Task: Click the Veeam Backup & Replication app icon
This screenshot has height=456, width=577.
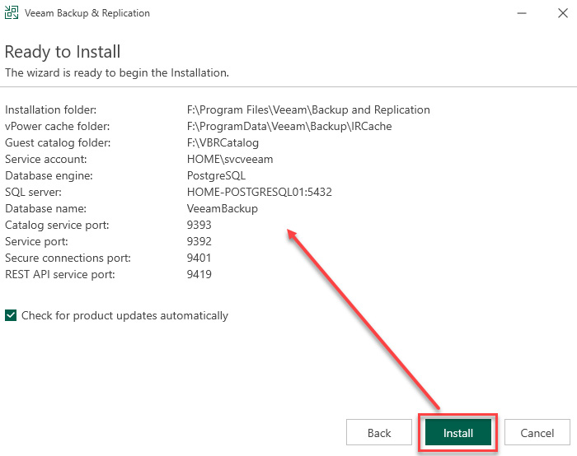Action: [12, 12]
